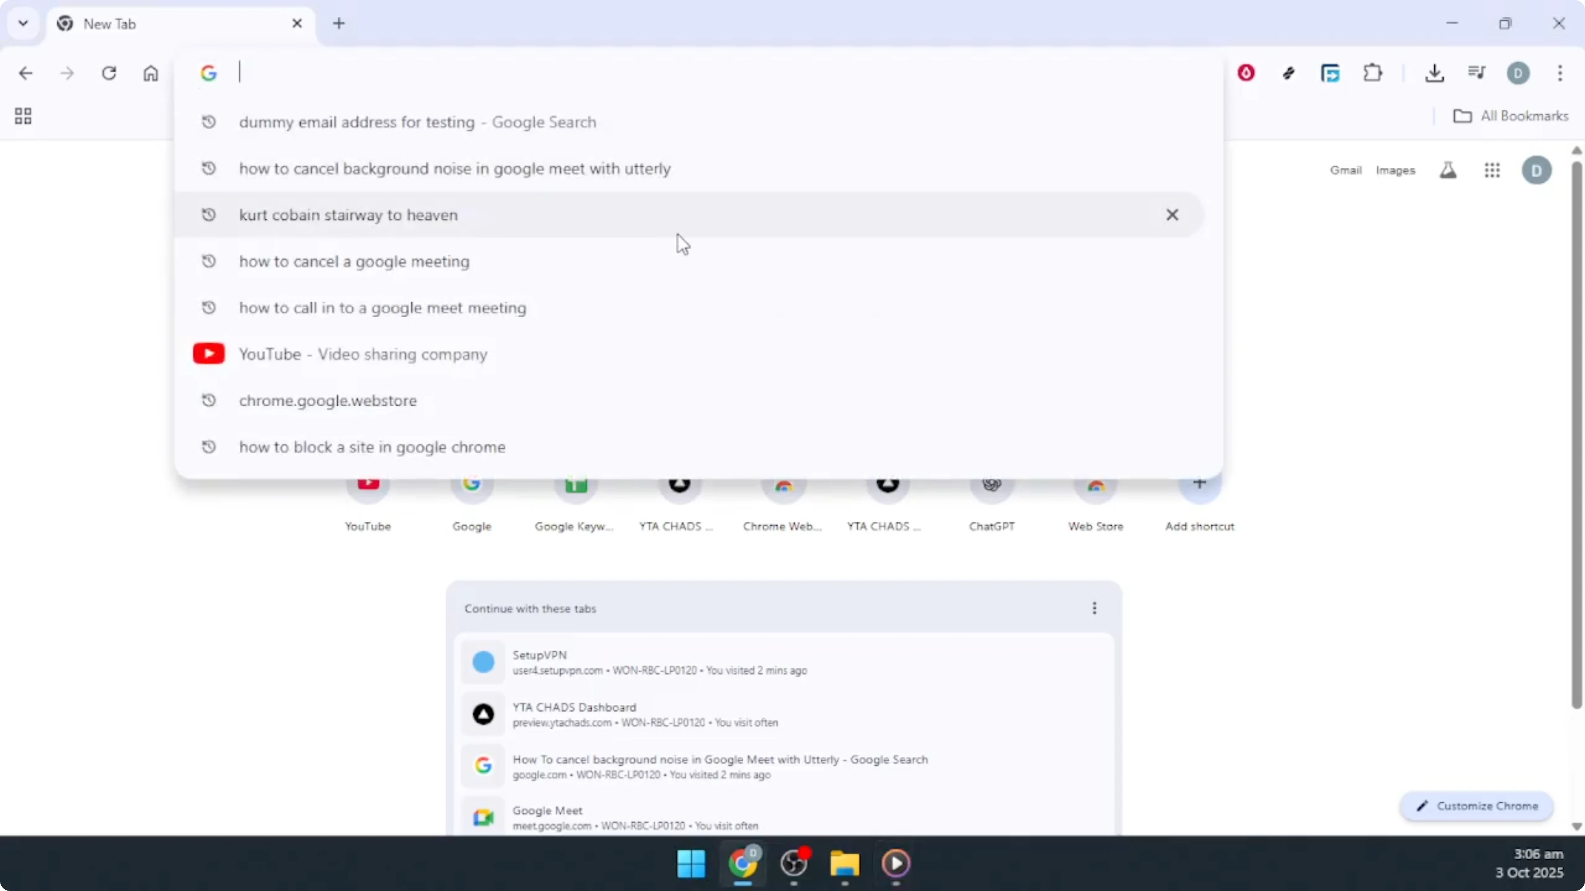Viewport: 1585px width, 891px height.
Task: Open the Extensions puzzle-piece menu
Action: click(1374, 73)
